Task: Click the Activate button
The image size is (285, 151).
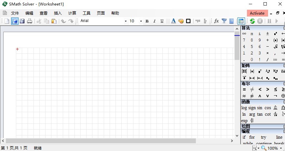Action: coord(257,13)
